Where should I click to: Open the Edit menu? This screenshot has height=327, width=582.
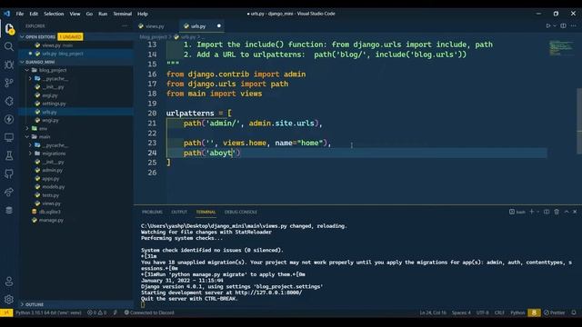[x=34, y=14]
